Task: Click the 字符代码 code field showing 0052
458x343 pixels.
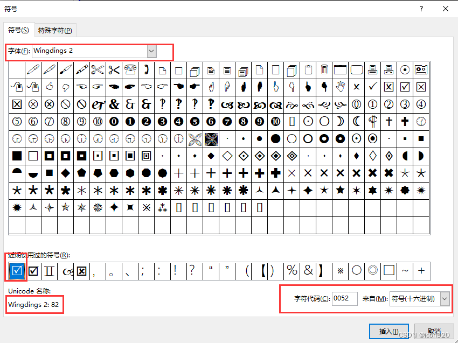Action: coord(344,299)
